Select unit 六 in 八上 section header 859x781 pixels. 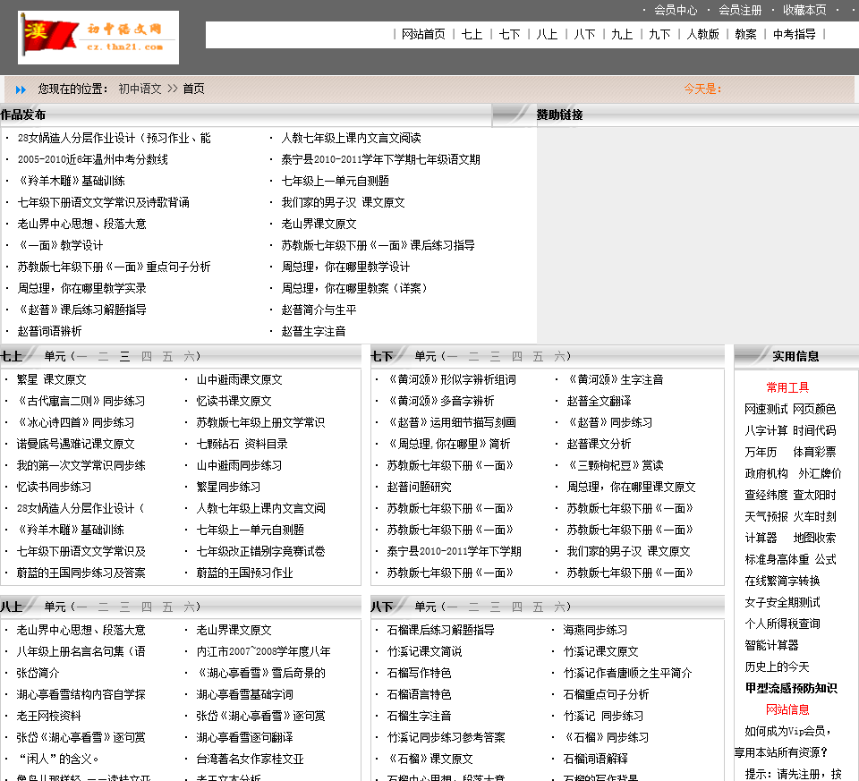pos(189,607)
